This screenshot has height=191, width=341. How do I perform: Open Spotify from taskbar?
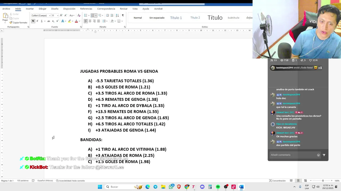click(x=218, y=187)
